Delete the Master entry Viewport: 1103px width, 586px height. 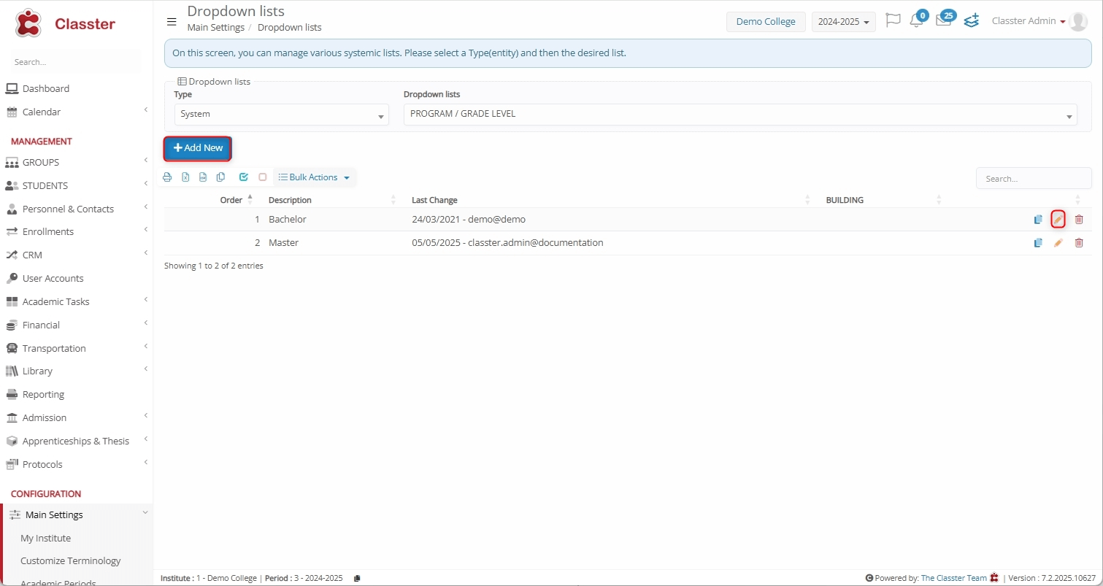[x=1079, y=243]
